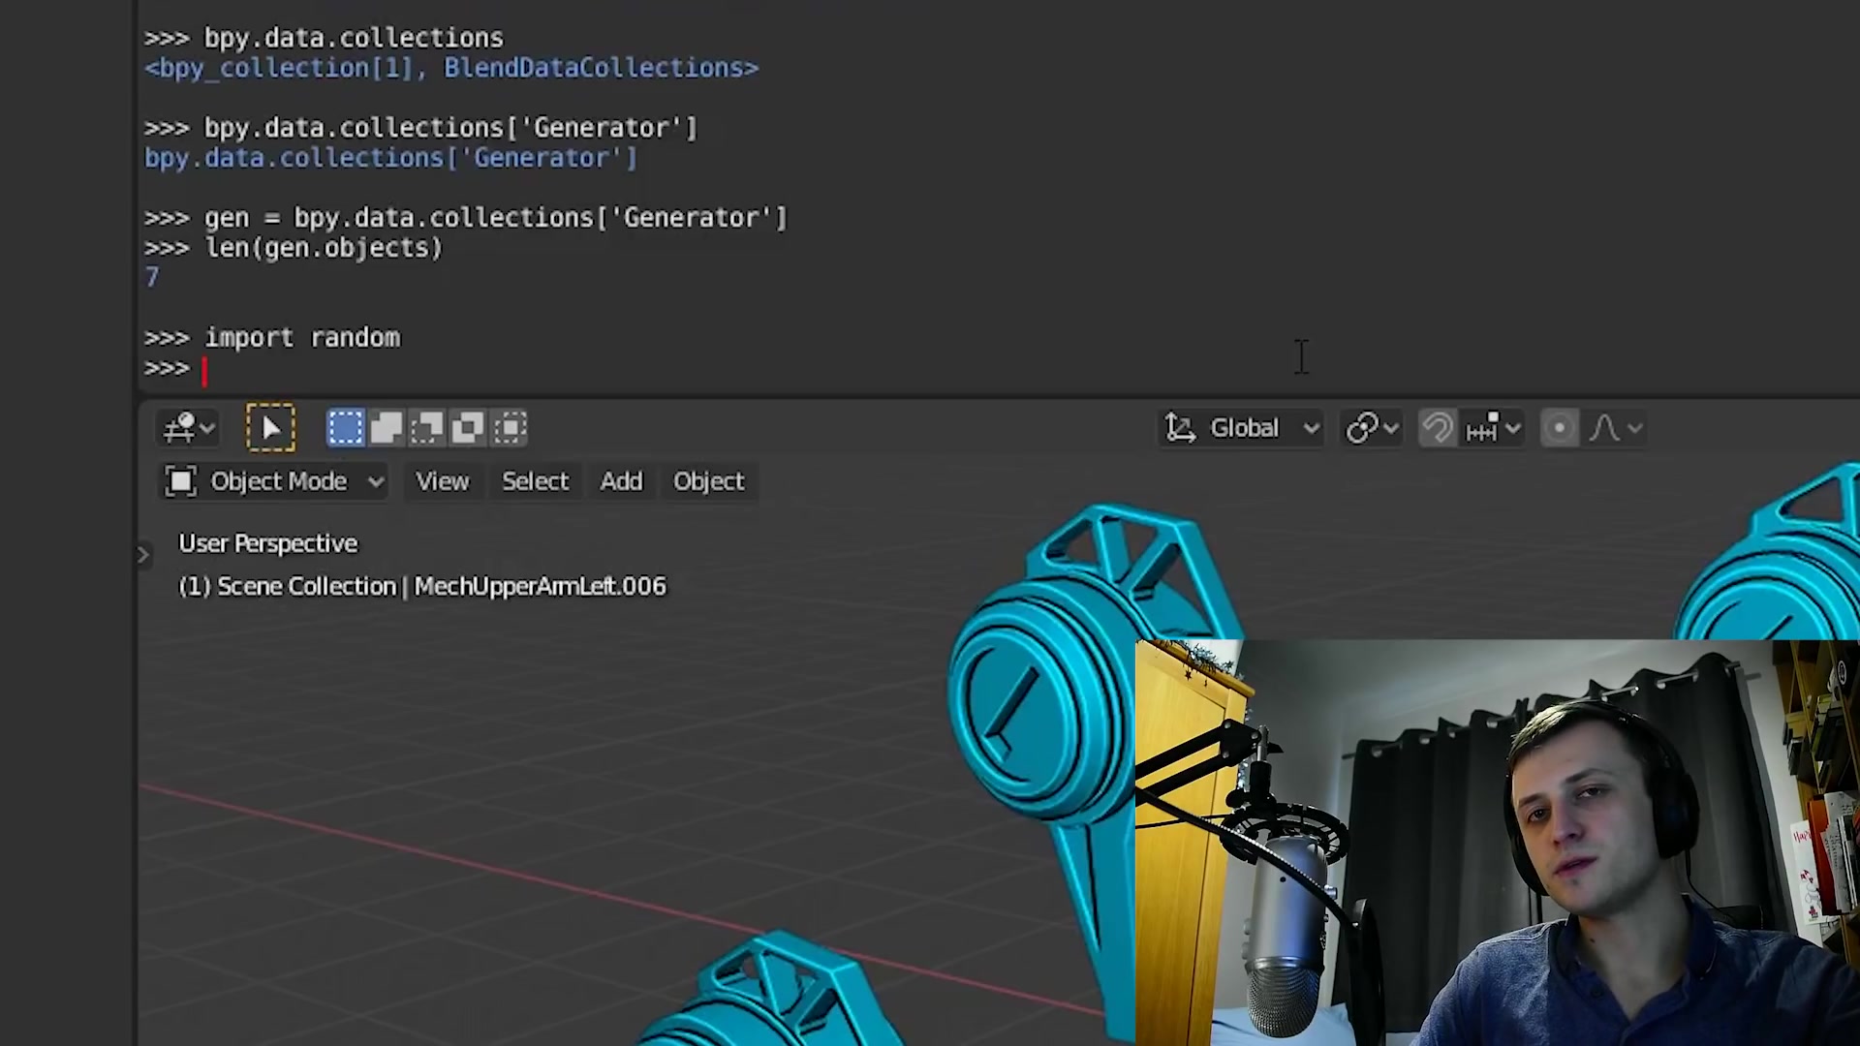Screen dimensions: 1860x1046
Task: Toggle snapping magnet on
Action: point(1438,428)
